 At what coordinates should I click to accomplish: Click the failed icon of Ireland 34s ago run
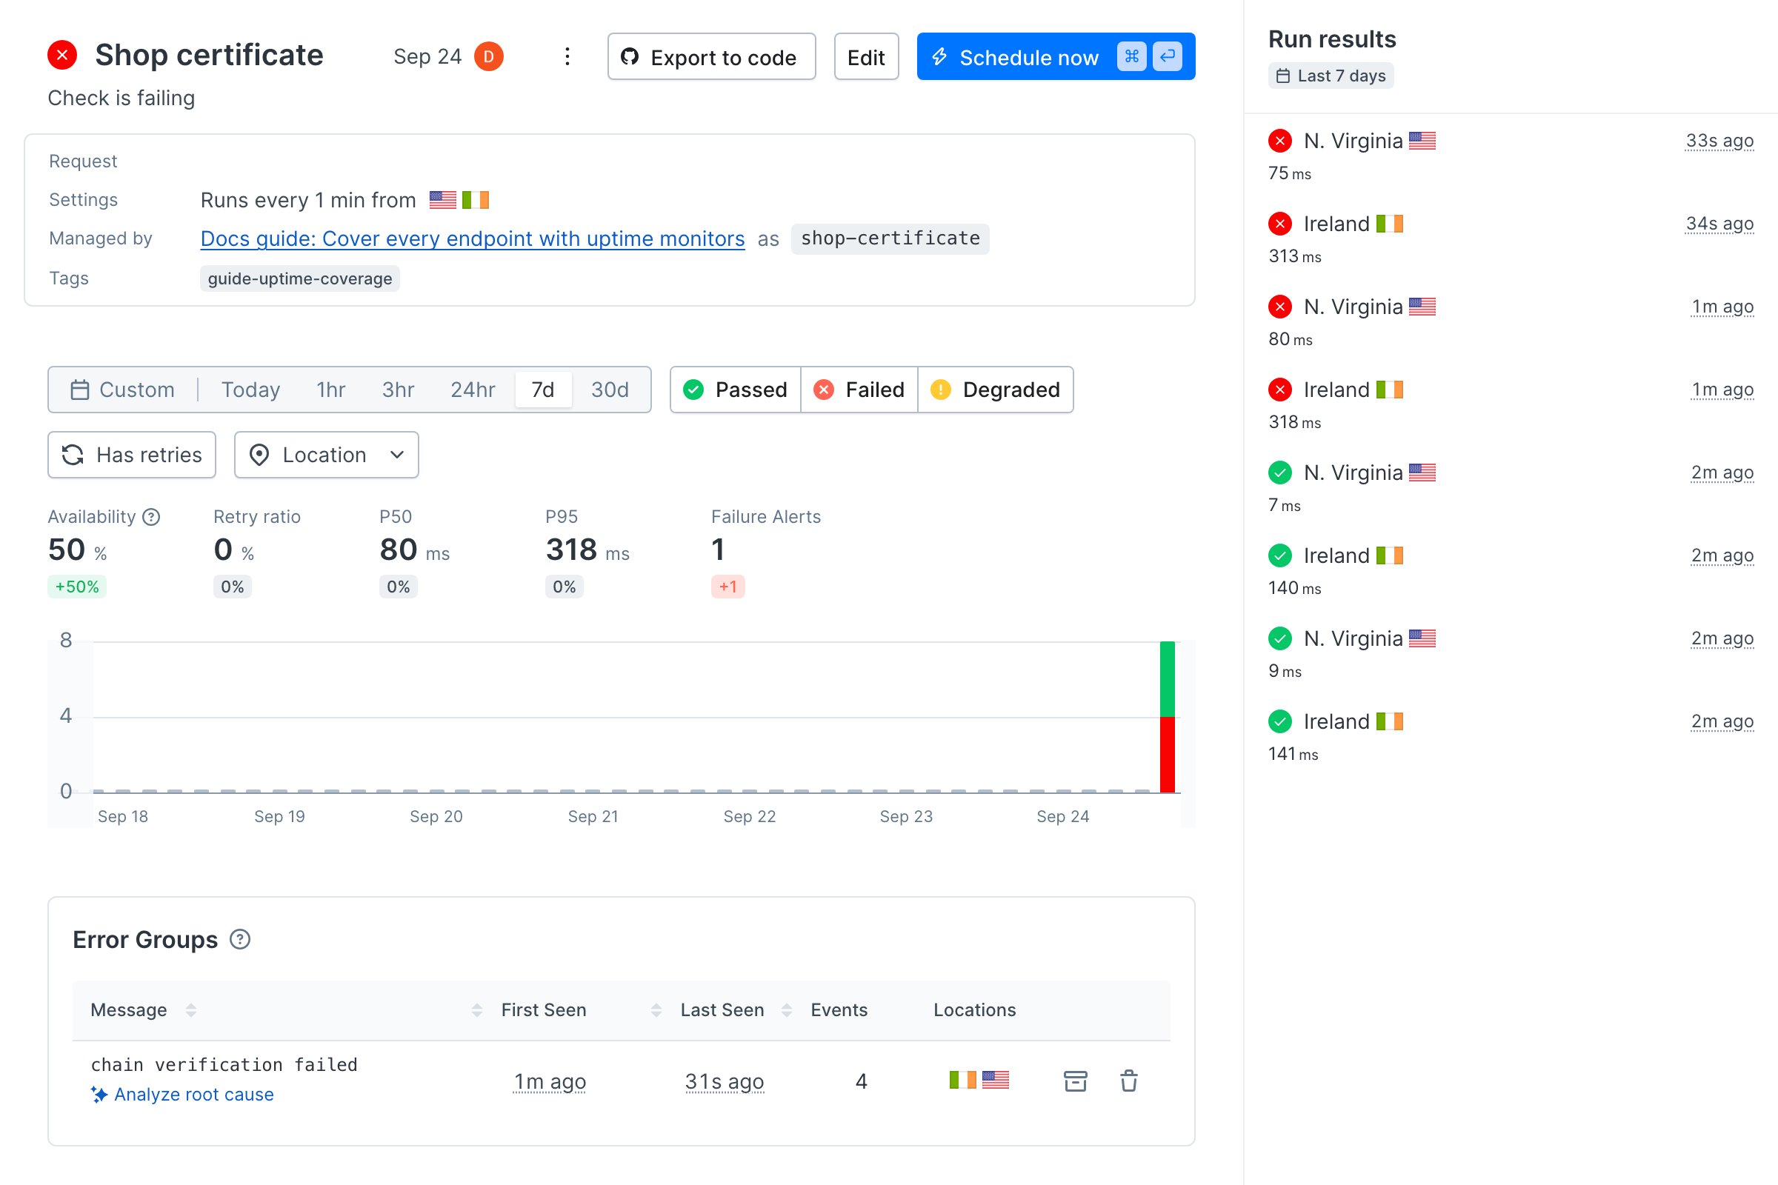tap(1280, 224)
